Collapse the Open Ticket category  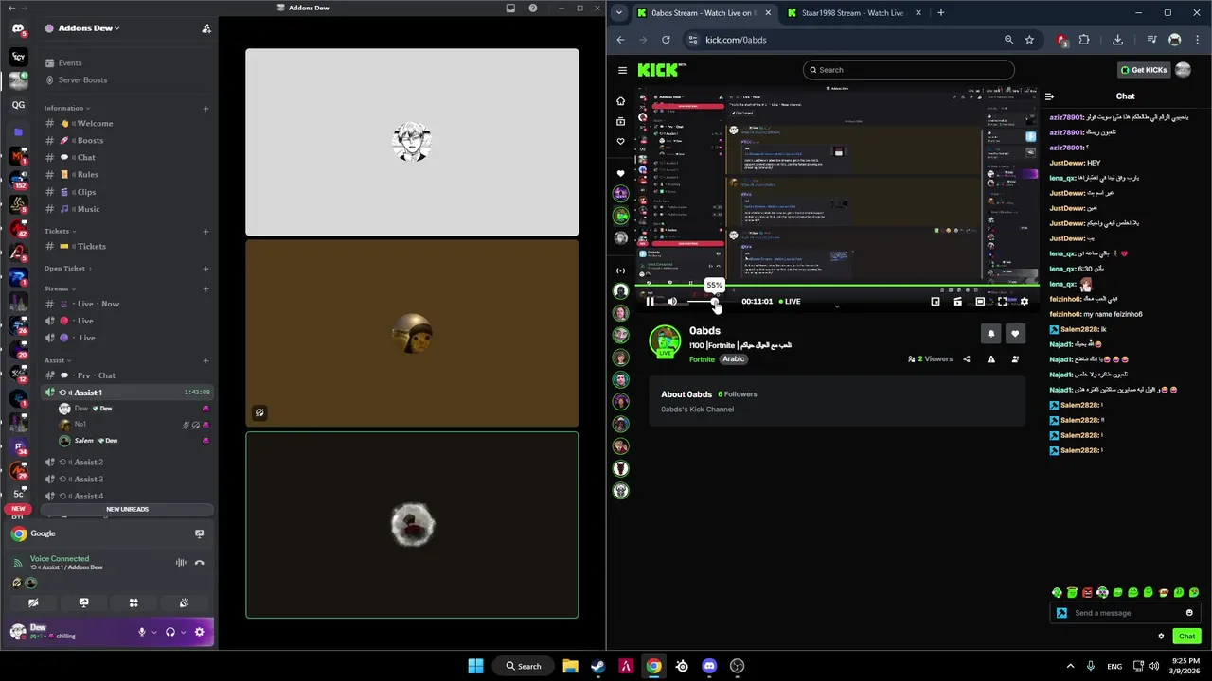point(67,269)
